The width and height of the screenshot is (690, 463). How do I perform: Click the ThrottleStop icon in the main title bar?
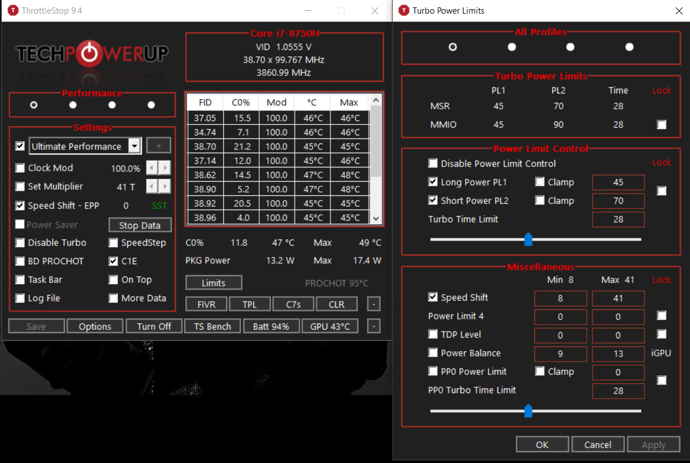12,10
